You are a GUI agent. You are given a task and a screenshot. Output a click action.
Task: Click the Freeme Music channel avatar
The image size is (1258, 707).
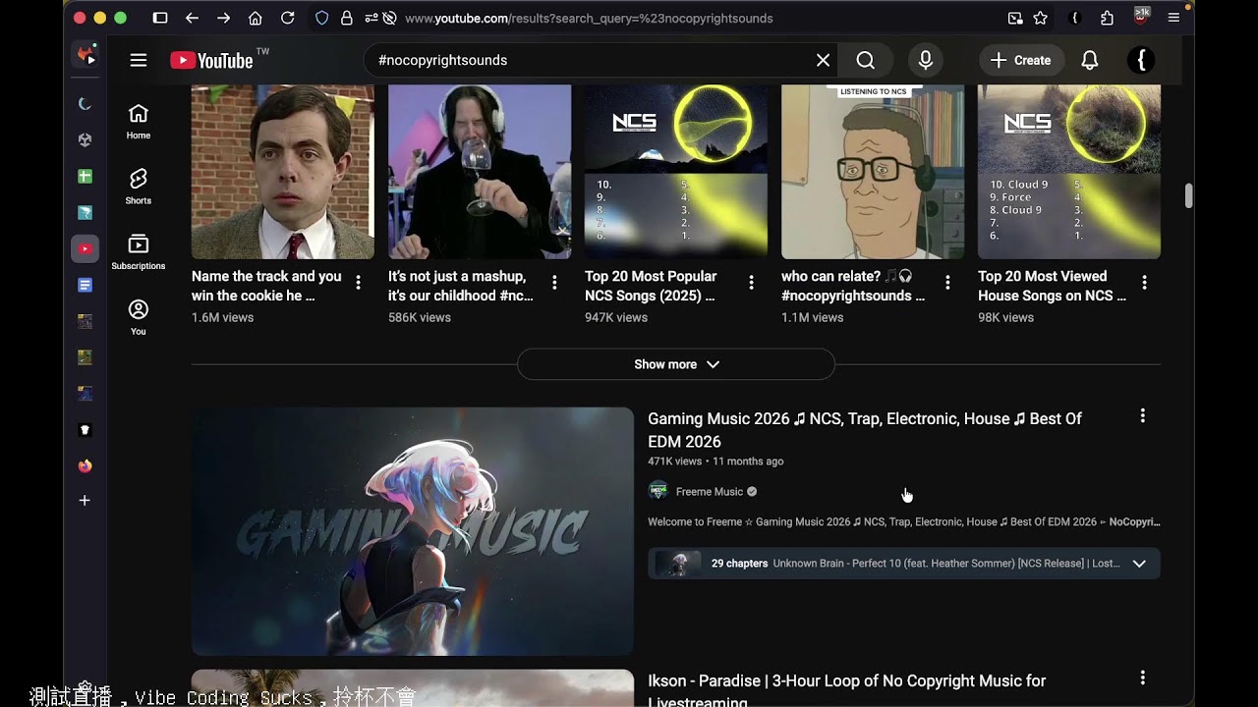coord(658,491)
